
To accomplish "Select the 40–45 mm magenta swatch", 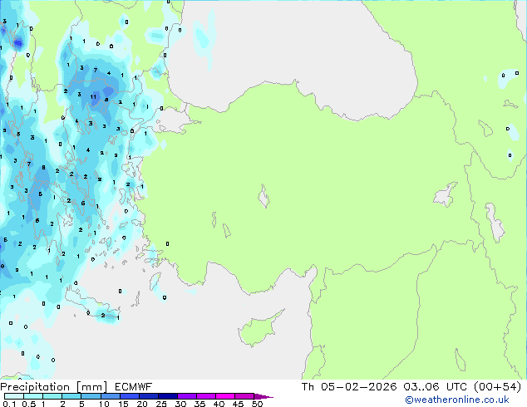I will pos(225,396).
